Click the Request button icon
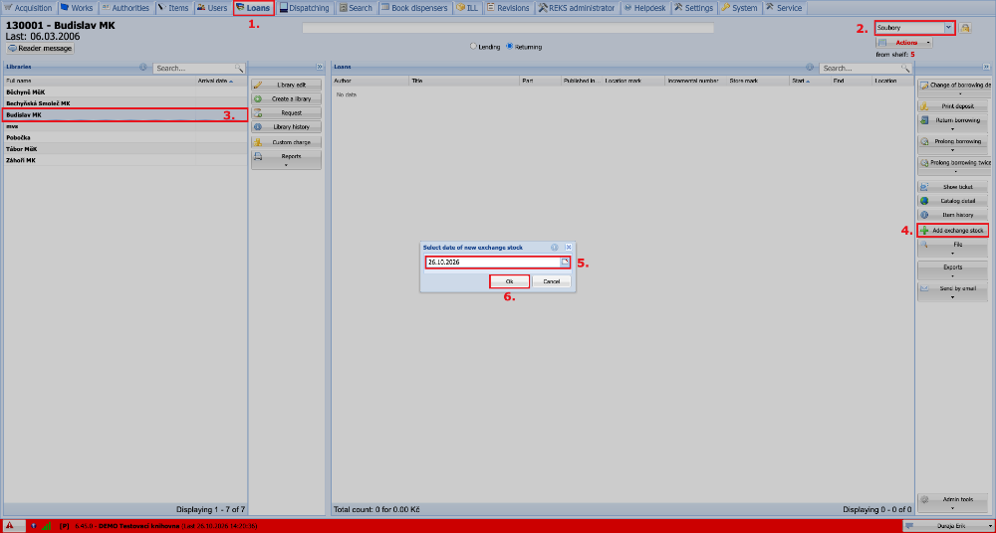996x533 pixels. pyautogui.click(x=259, y=113)
